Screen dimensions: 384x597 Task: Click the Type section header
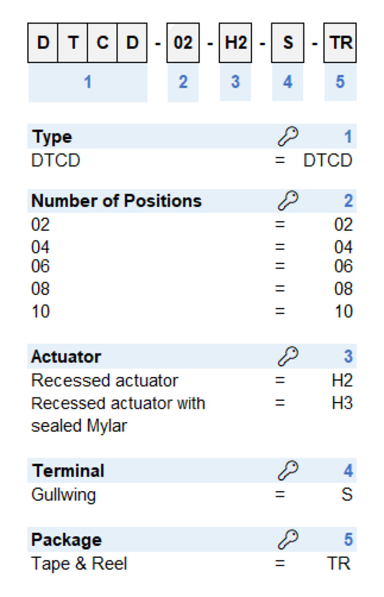click(52, 137)
